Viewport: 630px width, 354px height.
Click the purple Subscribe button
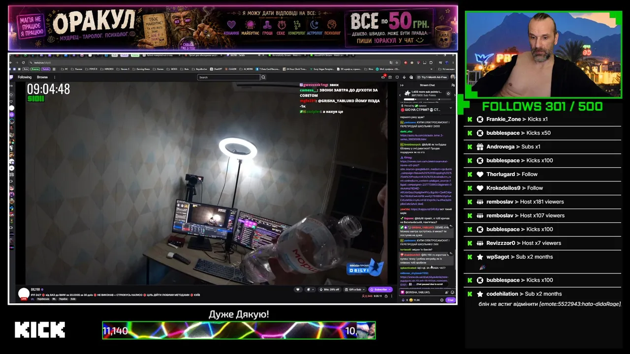coord(380,289)
